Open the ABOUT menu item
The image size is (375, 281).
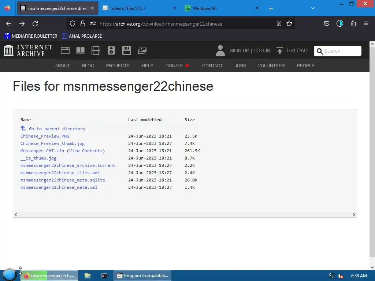pyautogui.click(x=63, y=66)
